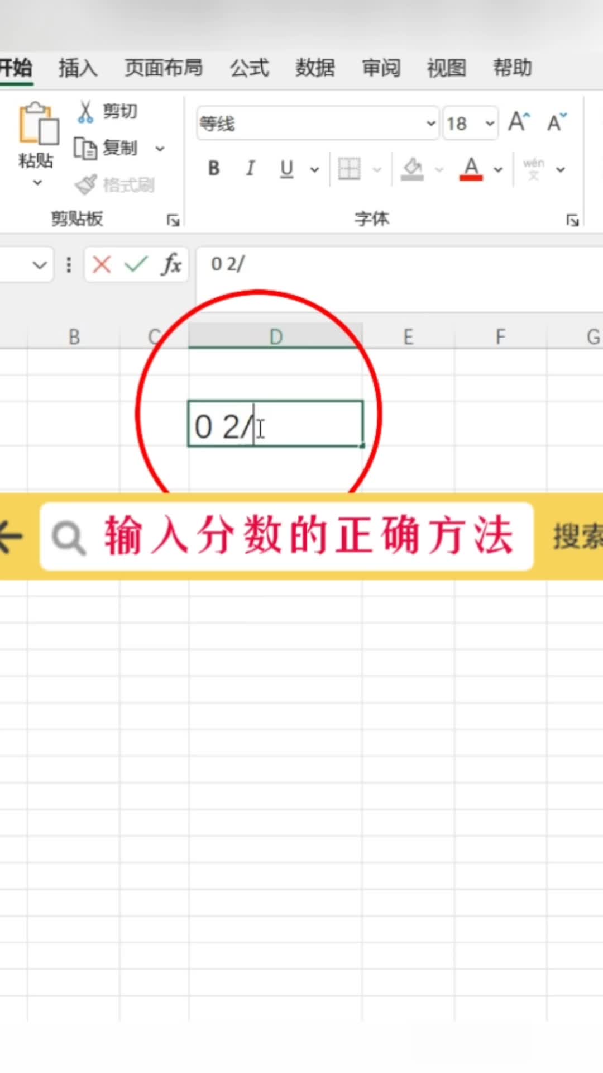Click the formula bar vertical dots handle
Screen dimensions: 603x1073
[69, 264]
